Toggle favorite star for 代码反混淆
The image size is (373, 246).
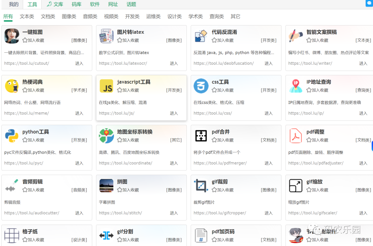[214, 40]
